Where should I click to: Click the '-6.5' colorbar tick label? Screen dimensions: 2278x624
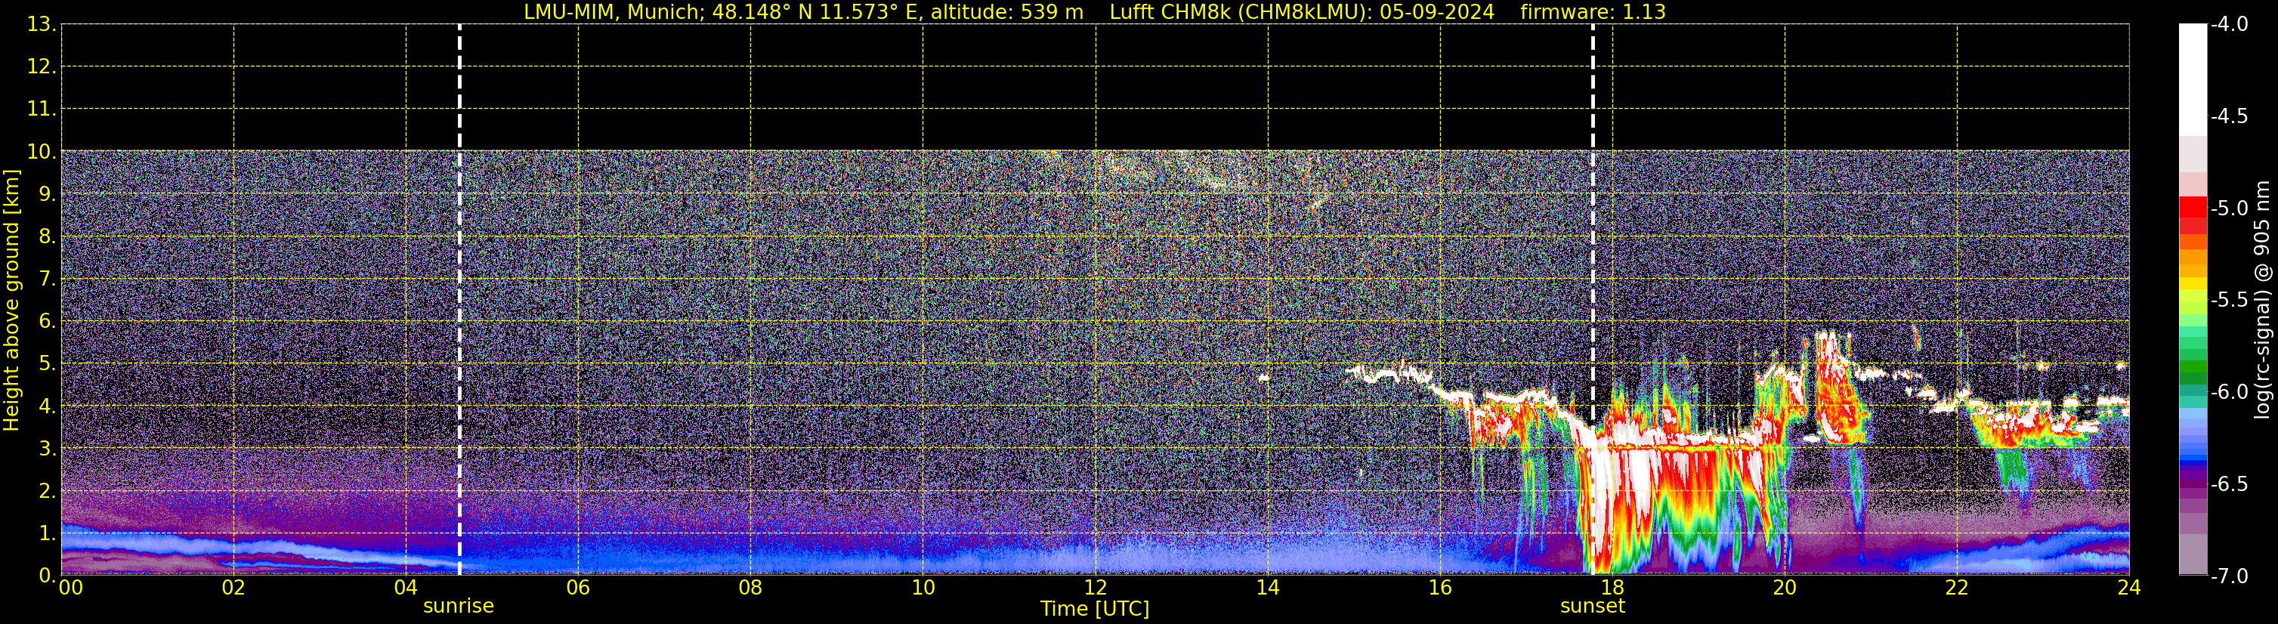pos(2228,484)
